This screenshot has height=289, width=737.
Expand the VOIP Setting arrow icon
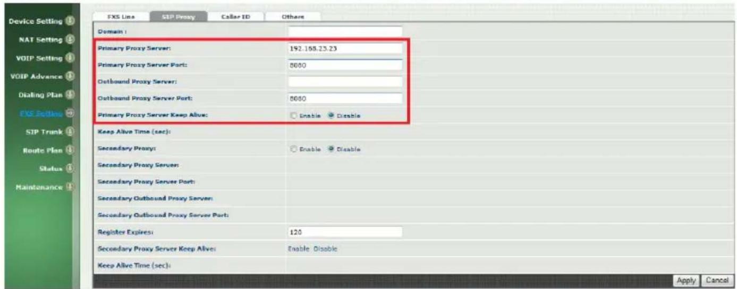coord(70,57)
